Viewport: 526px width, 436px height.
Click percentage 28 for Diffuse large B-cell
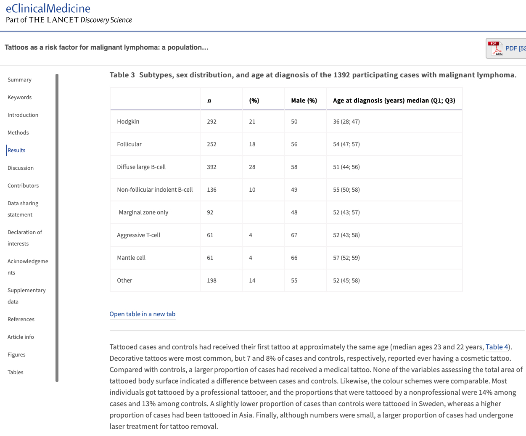252,167
